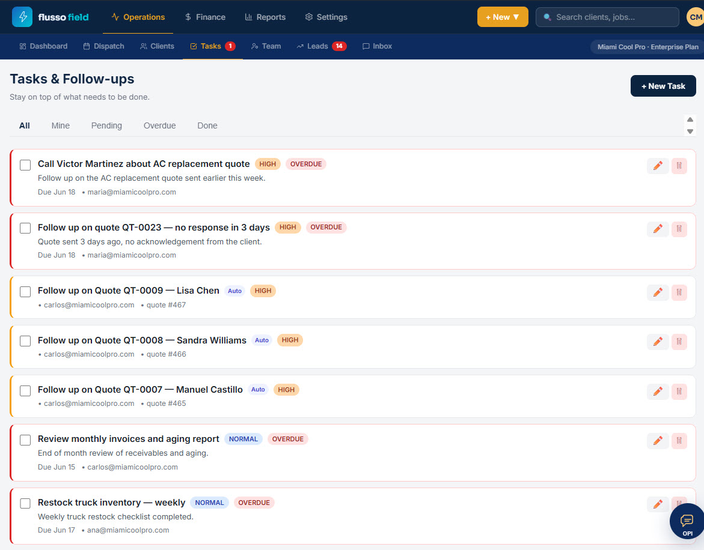704x550 pixels.
Task: Delete the Review monthly invoices task
Action: pos(679,441)
